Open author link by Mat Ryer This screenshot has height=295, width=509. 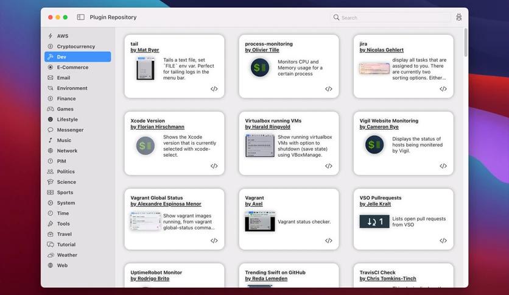(x=145, y=50)
